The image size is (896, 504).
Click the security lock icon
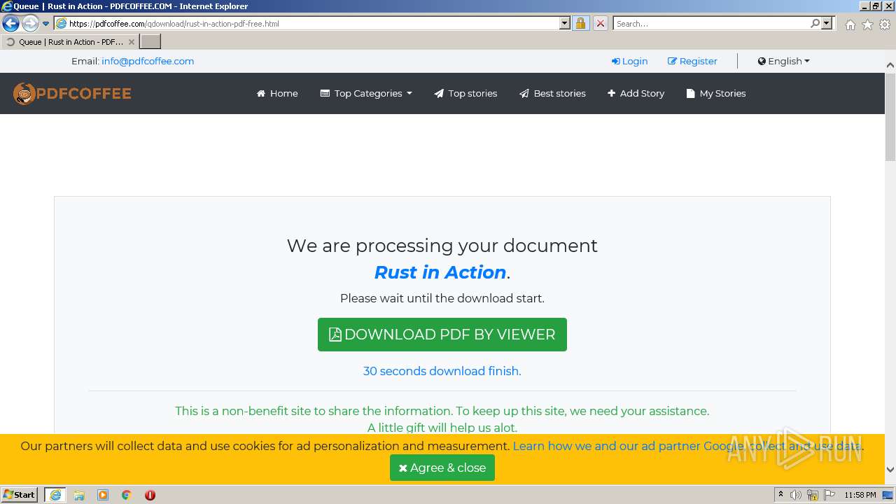(x=580, y=24)
